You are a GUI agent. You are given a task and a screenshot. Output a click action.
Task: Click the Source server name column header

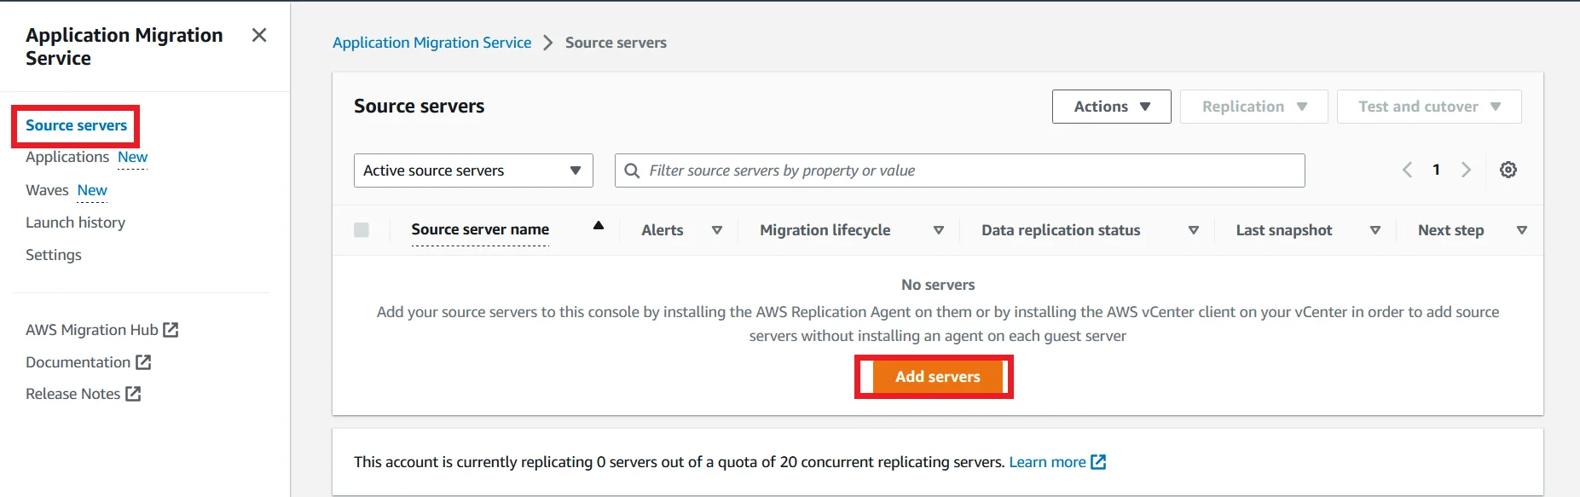480,229
